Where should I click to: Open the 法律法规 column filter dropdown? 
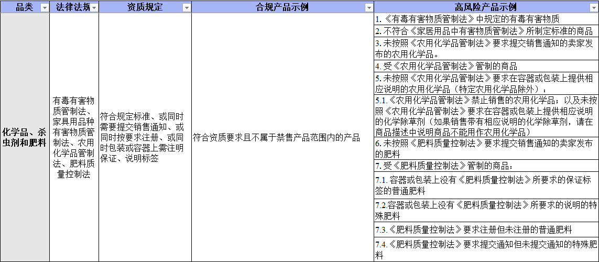(94, 8)
